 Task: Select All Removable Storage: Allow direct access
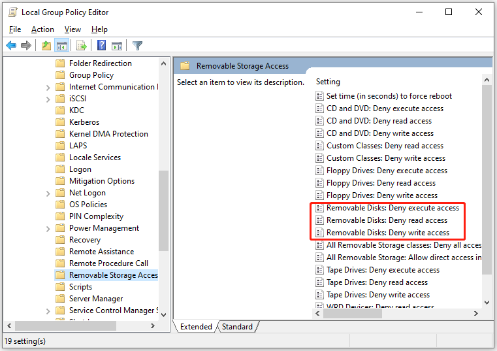pyautogui.click(x=404, y=258)
